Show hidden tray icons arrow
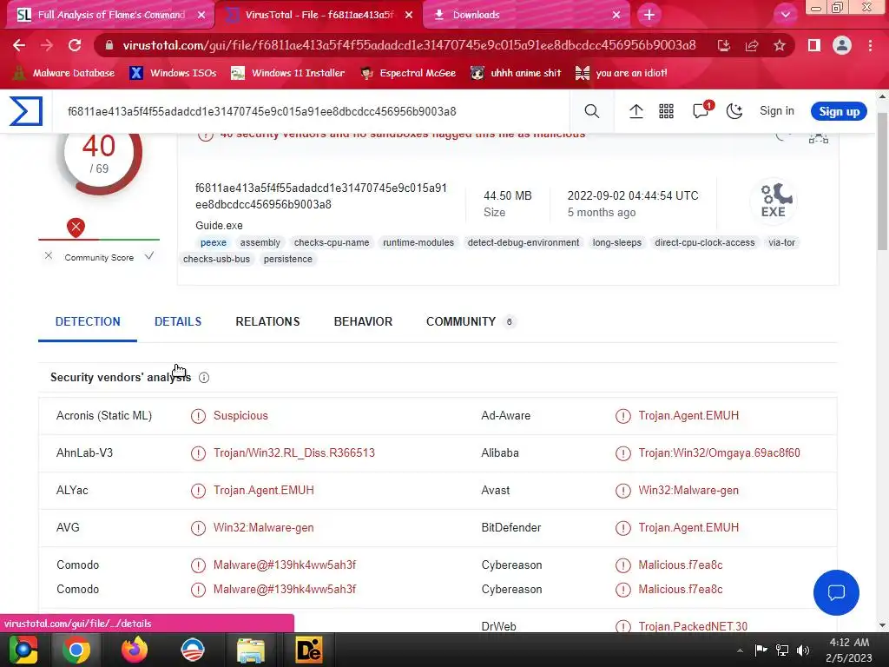Viewport: 889px width, 667px height. [740, 650]
